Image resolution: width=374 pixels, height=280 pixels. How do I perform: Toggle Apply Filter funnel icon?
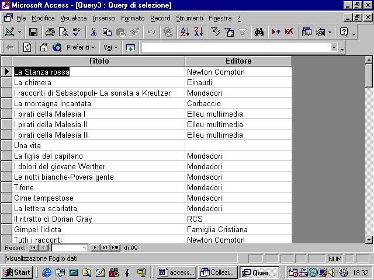click(243, 32)
